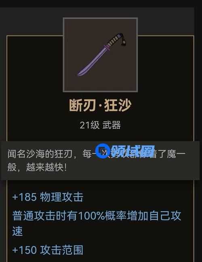Select the +185 物理攻击 stat line
Viewport: 202px width, 262px height.
pyautogui.click(x=48, y=197)
